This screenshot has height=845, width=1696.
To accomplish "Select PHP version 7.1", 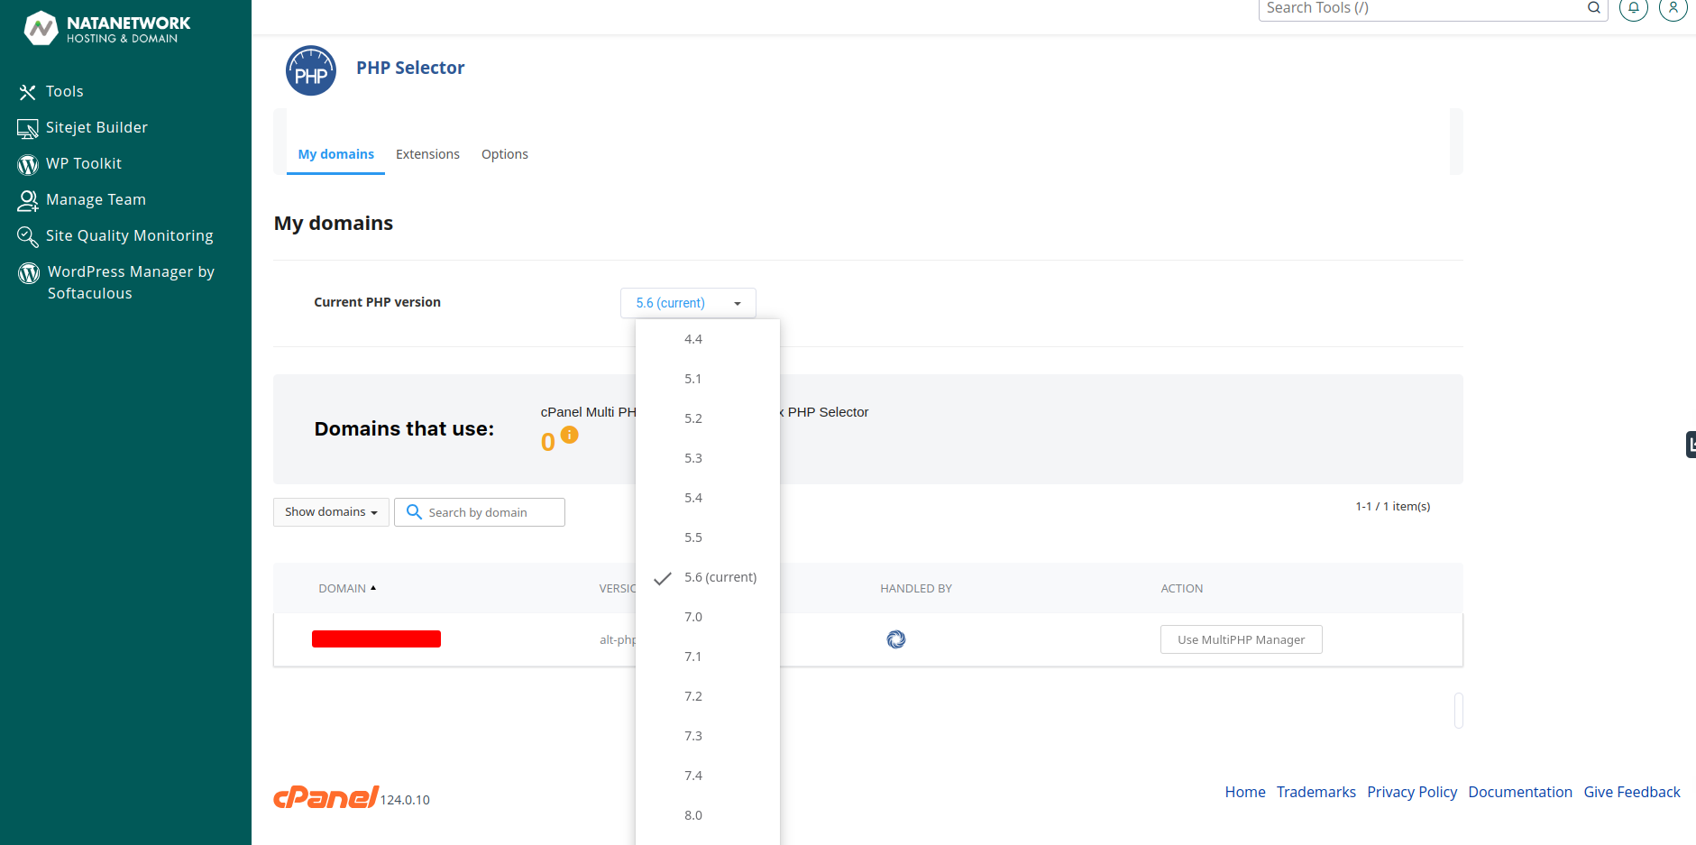I will tap(708, 657).
